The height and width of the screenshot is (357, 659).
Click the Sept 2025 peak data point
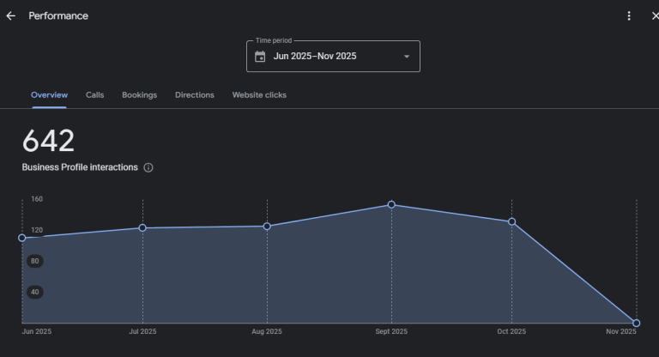(391, 205)
